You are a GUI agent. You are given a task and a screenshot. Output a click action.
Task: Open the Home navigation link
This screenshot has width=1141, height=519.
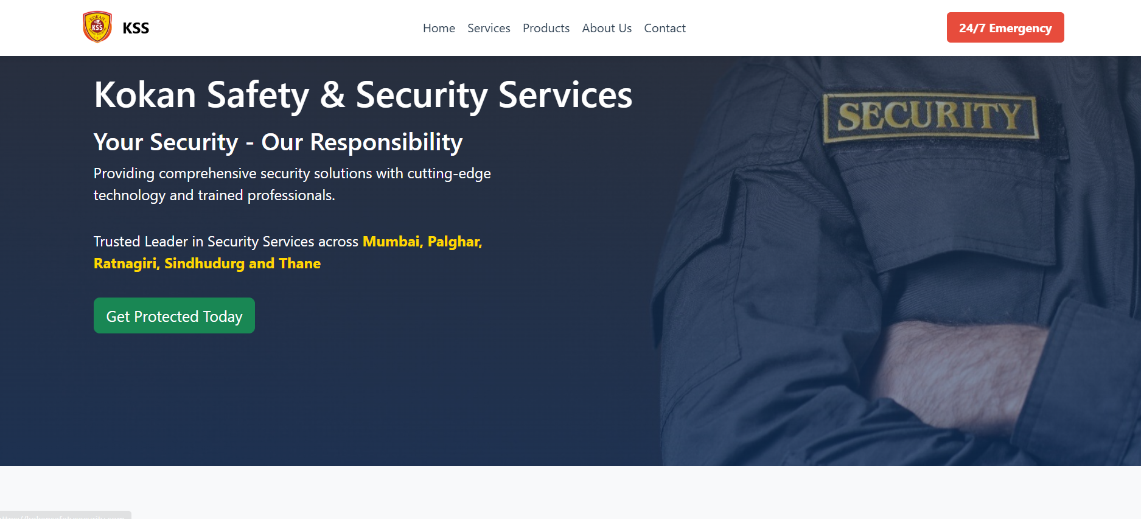pyautogui.click(x=439, y=28)
